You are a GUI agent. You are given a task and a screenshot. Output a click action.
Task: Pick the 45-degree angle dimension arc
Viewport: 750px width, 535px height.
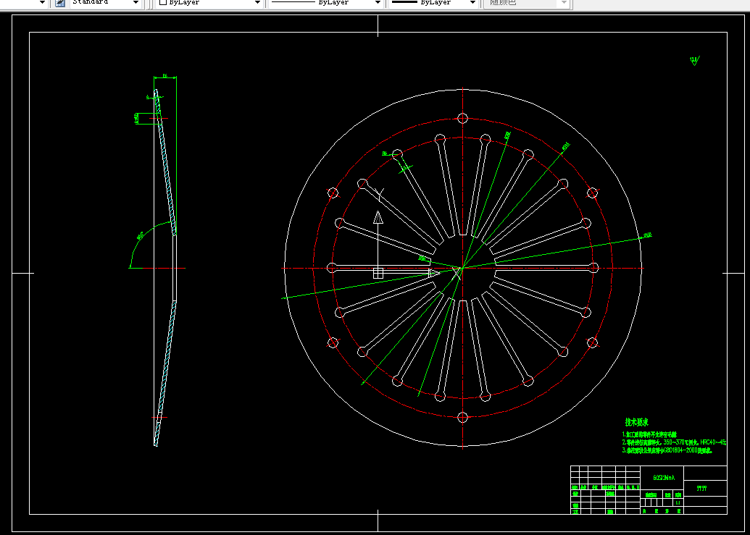147,239
